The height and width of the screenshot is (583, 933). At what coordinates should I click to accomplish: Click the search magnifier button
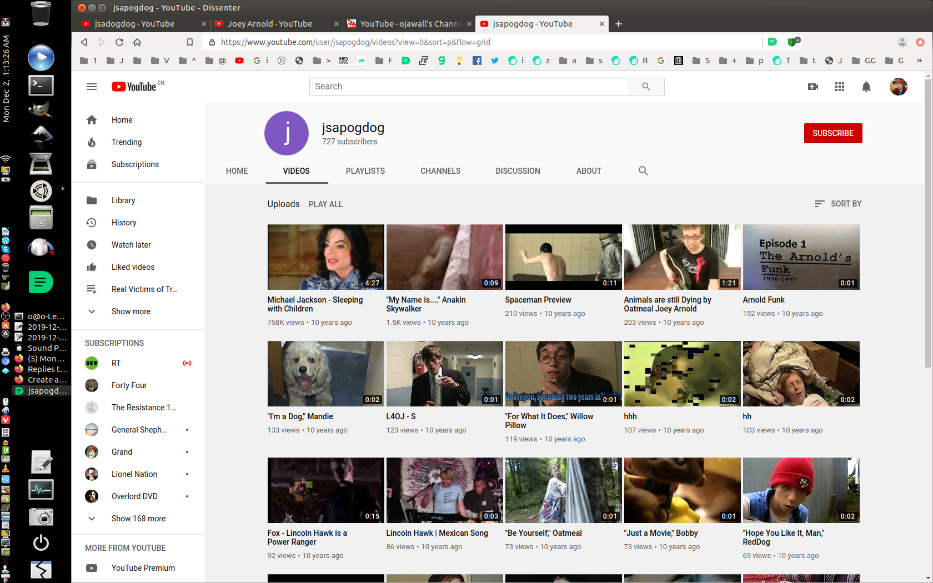click(646, 87)
